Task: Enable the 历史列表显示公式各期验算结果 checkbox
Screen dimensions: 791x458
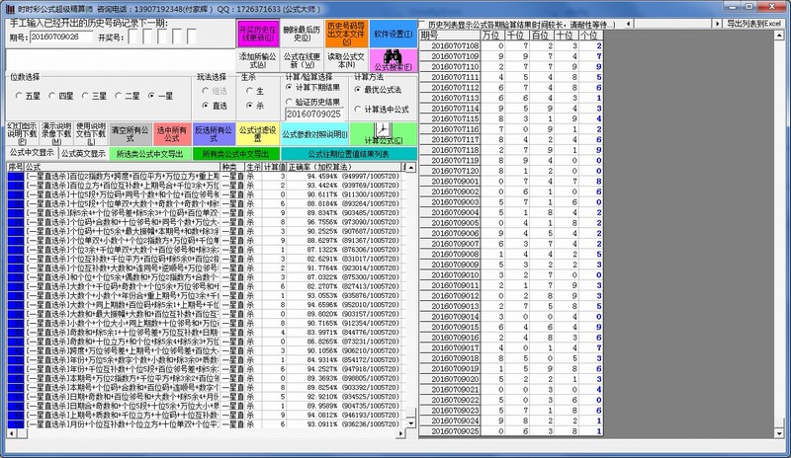Action: click(x=422, y=23)
